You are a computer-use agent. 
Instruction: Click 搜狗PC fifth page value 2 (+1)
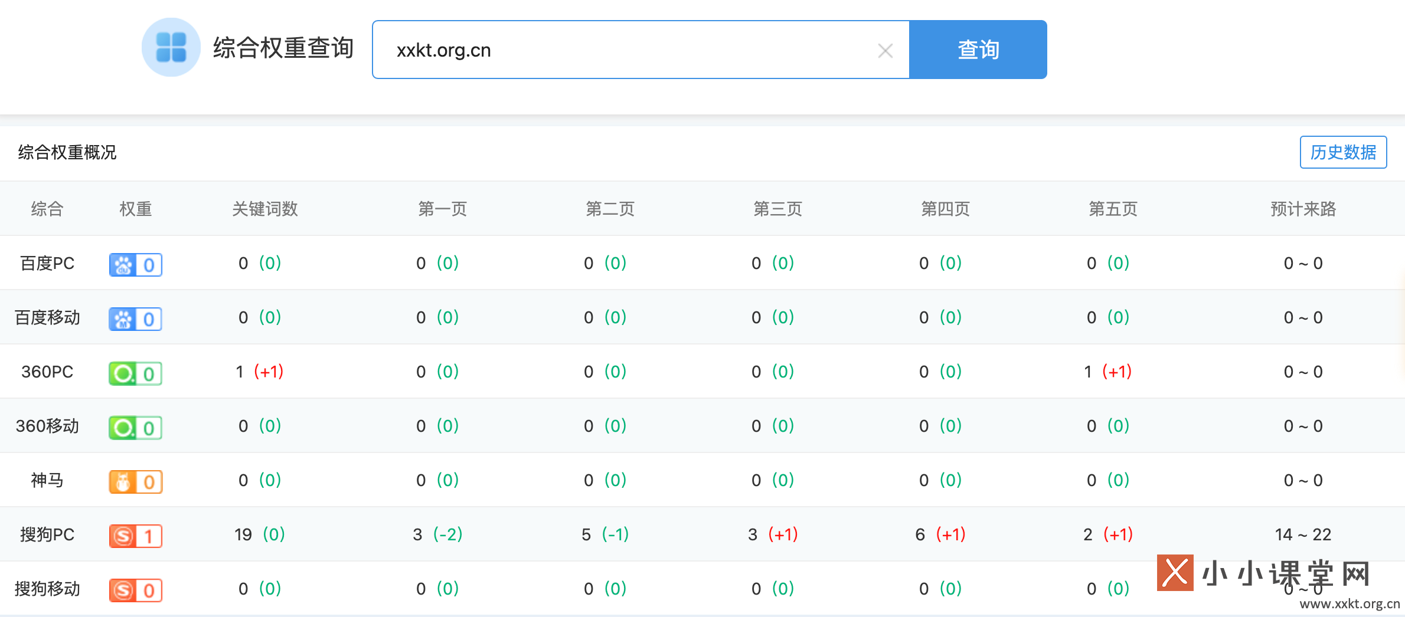1108,534
